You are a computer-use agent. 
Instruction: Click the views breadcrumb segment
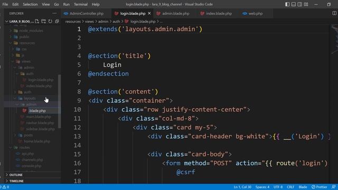(89, 22)
